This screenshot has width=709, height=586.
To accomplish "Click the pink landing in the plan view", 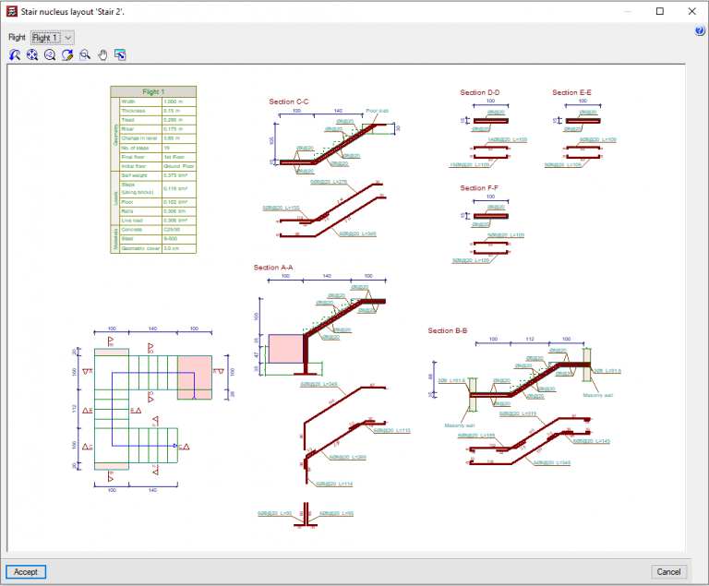I will coord(195,377).
